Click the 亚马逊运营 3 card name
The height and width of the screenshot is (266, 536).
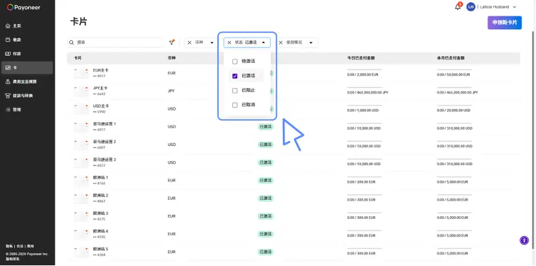(105, 160)
